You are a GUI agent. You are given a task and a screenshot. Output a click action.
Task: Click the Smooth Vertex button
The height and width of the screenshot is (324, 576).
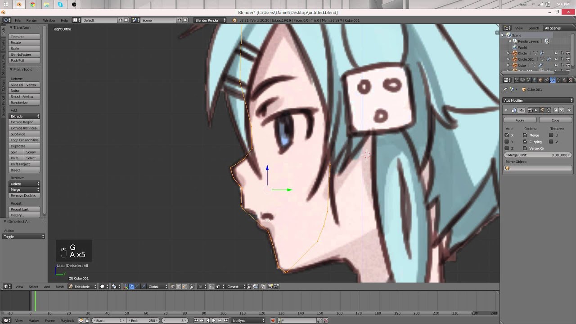pyautogui.click(x=25, y=97)
